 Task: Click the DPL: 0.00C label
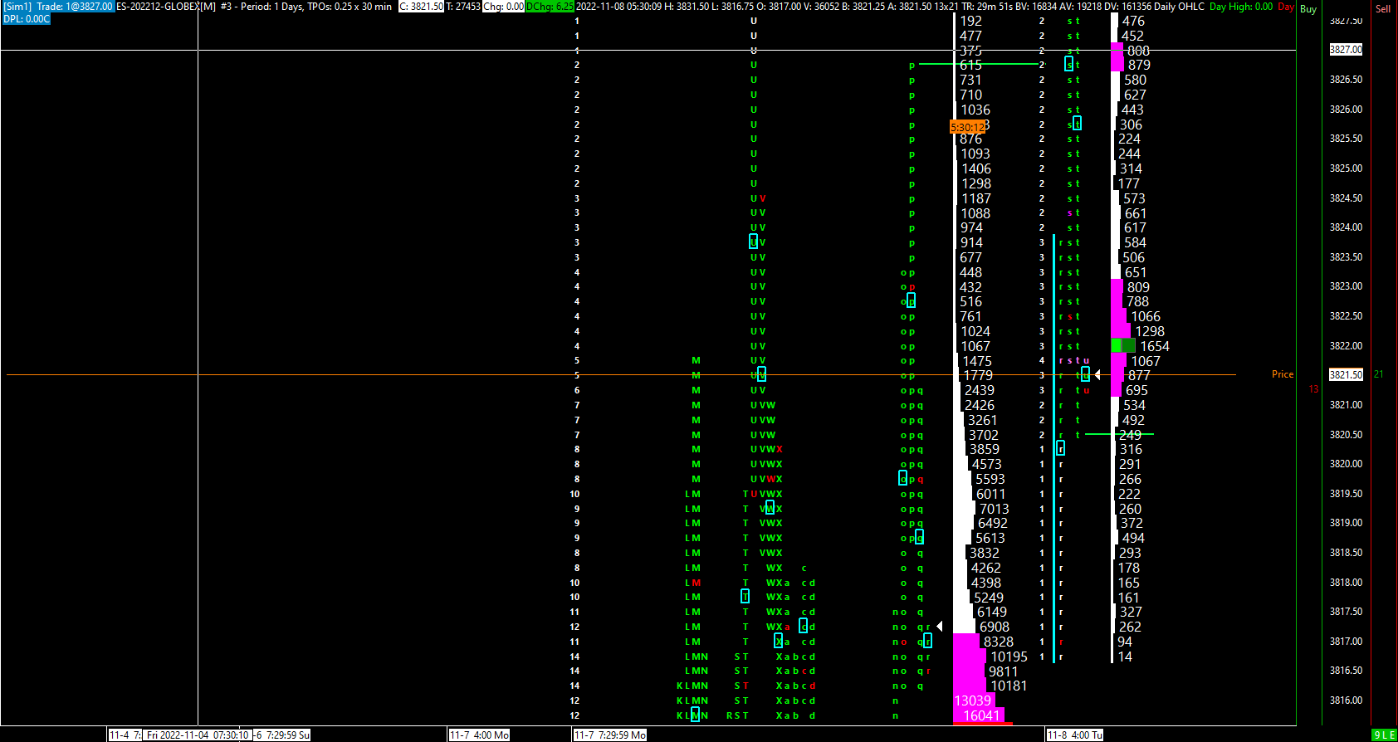pos(27,18)
